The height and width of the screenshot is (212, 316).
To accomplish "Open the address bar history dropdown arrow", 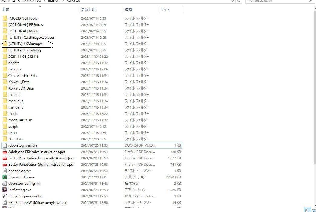I will pos(232,1).
